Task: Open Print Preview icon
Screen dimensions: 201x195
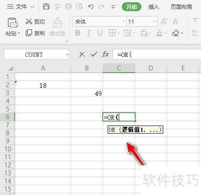Action: [80, 7]
